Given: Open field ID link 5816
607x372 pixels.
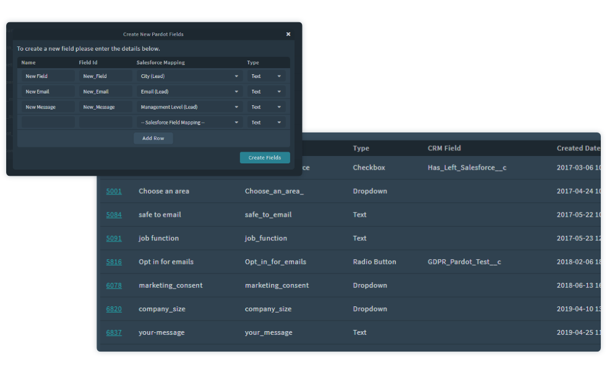Looking at the screenshot, I should 114,262.
